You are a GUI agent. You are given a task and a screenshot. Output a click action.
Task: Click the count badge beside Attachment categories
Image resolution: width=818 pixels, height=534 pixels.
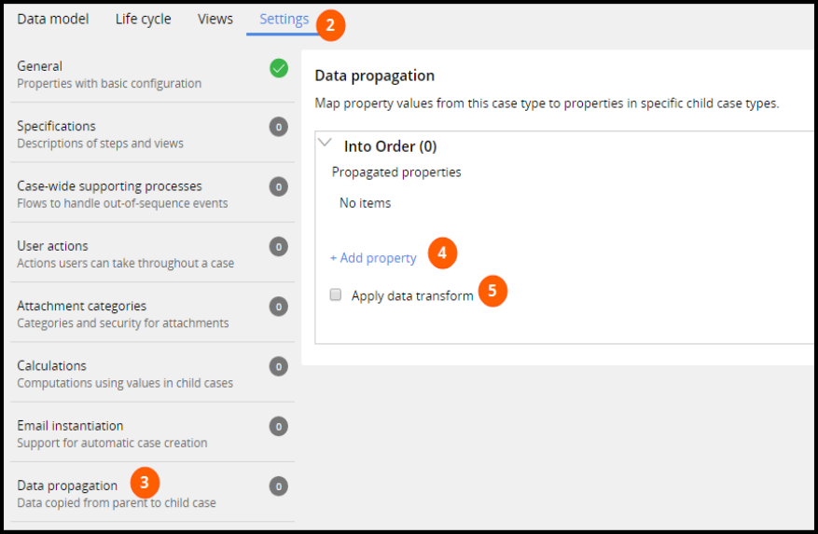[x=278, y=307]
